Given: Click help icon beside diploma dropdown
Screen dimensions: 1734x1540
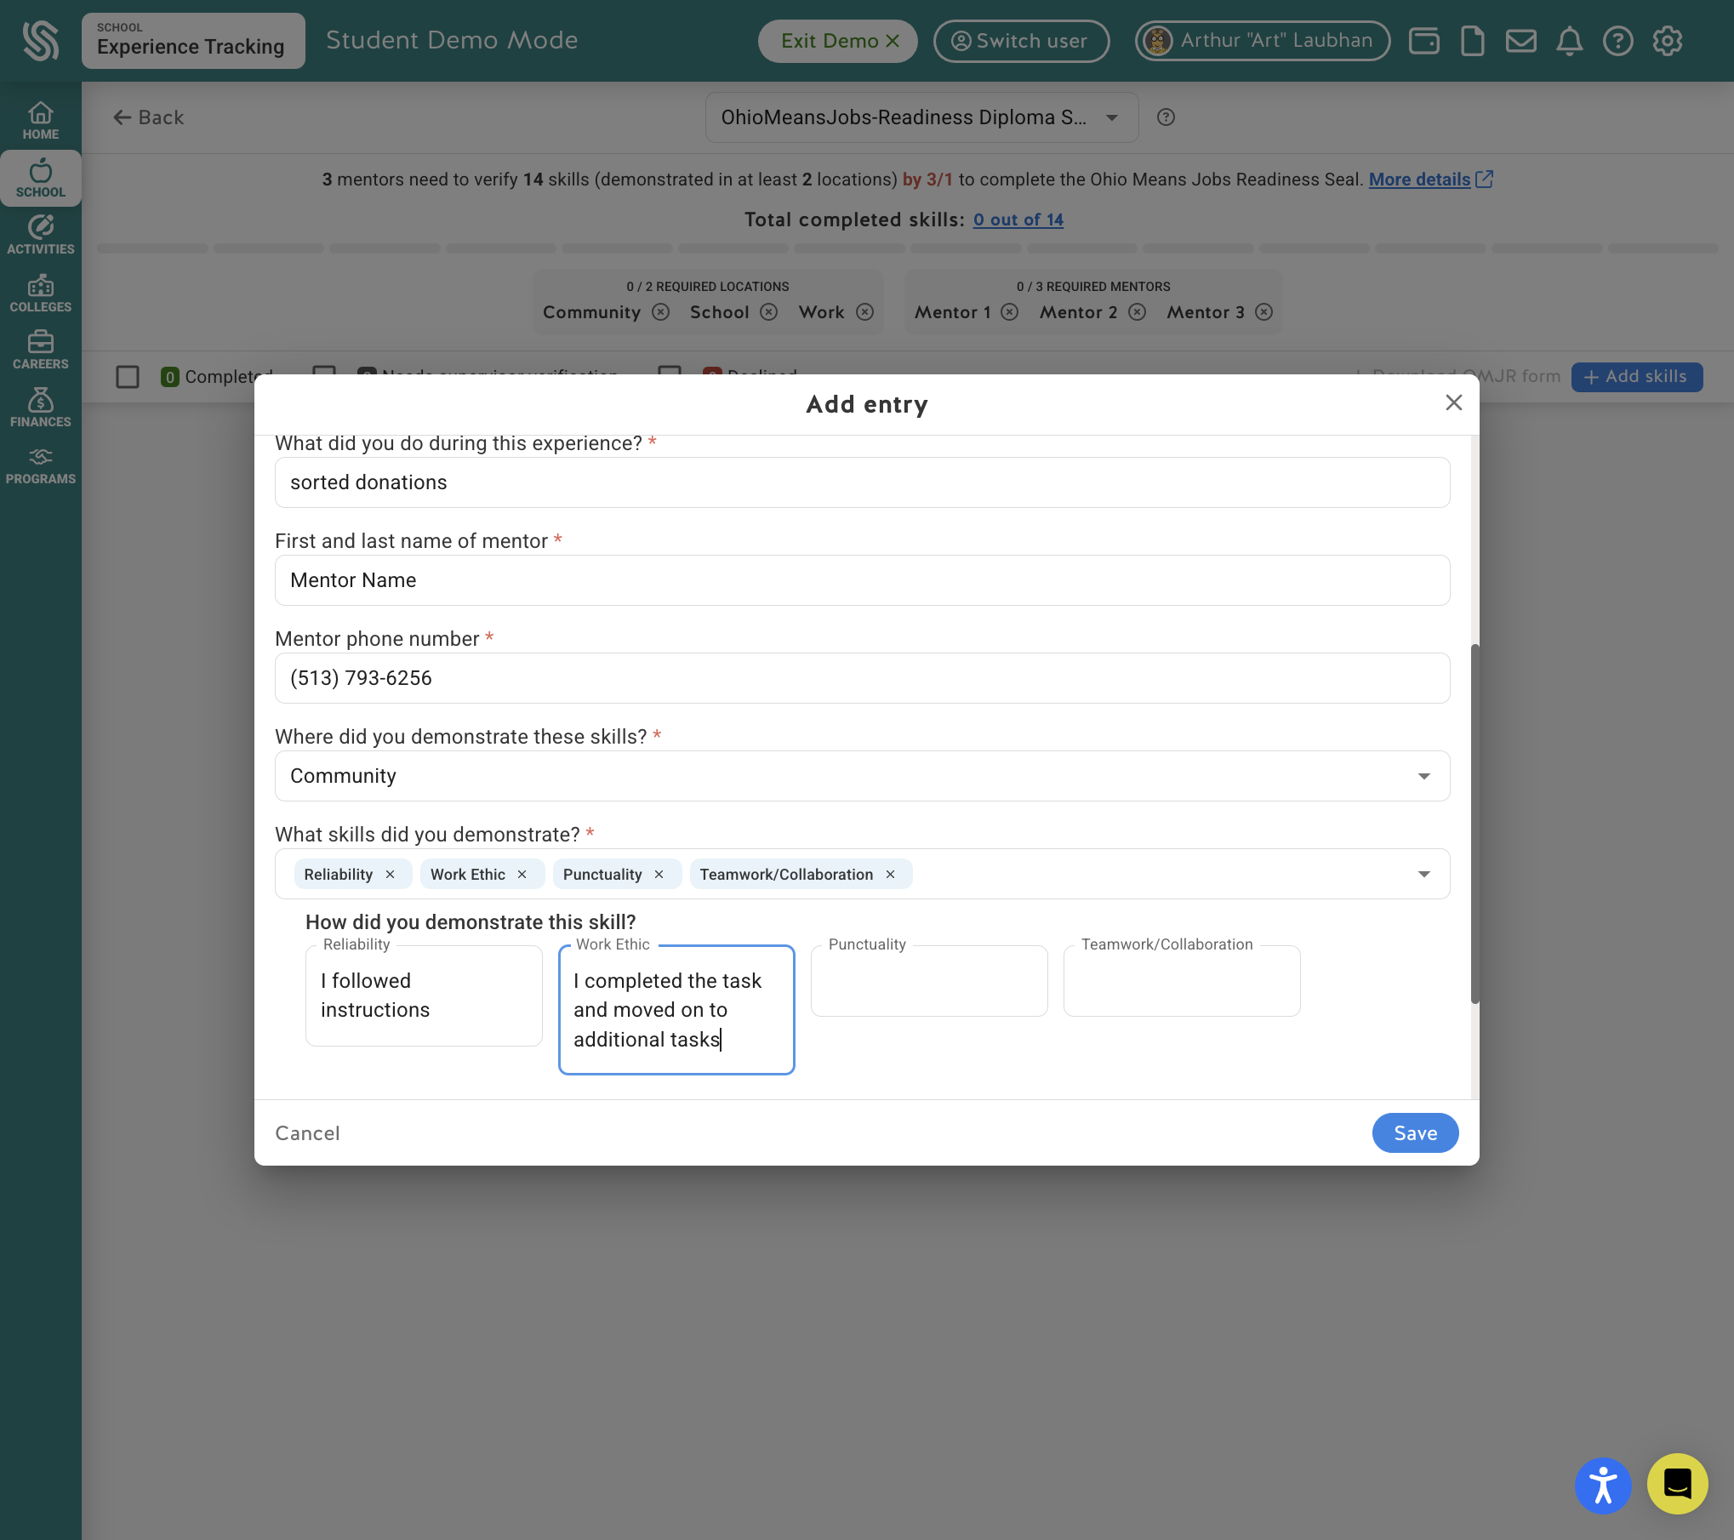Looking at the screenshot, I should coord(1166,117).
